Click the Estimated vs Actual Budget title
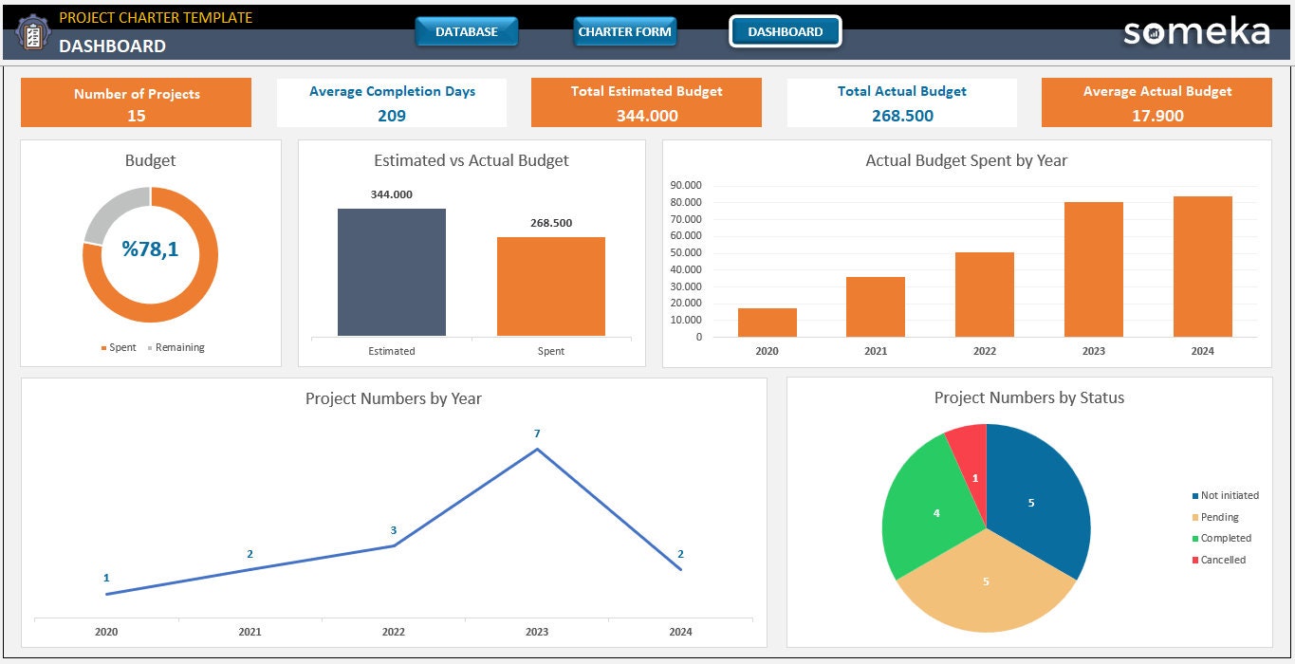Screen dimensions: 1295x664 coord(472,160)
